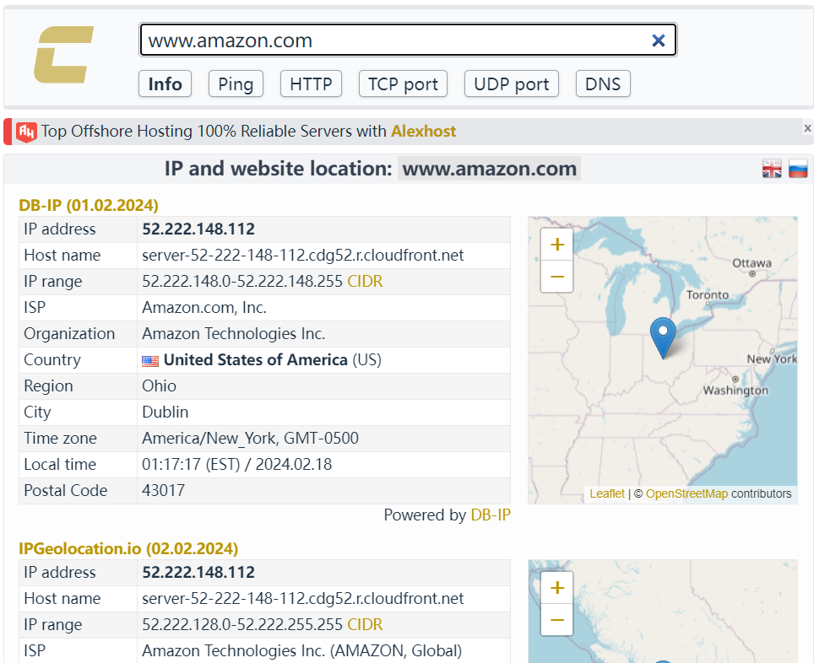Click the DB-IP IP address 52.222.148.112
This screenshot has width=814, height=663.
(198, 229)
